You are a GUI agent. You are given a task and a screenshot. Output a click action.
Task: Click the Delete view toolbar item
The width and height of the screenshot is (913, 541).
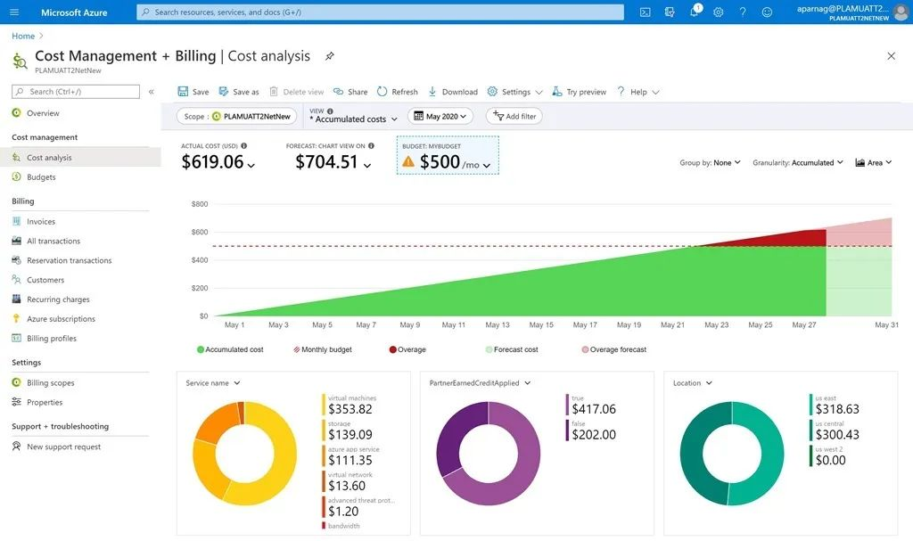[296, 92]
